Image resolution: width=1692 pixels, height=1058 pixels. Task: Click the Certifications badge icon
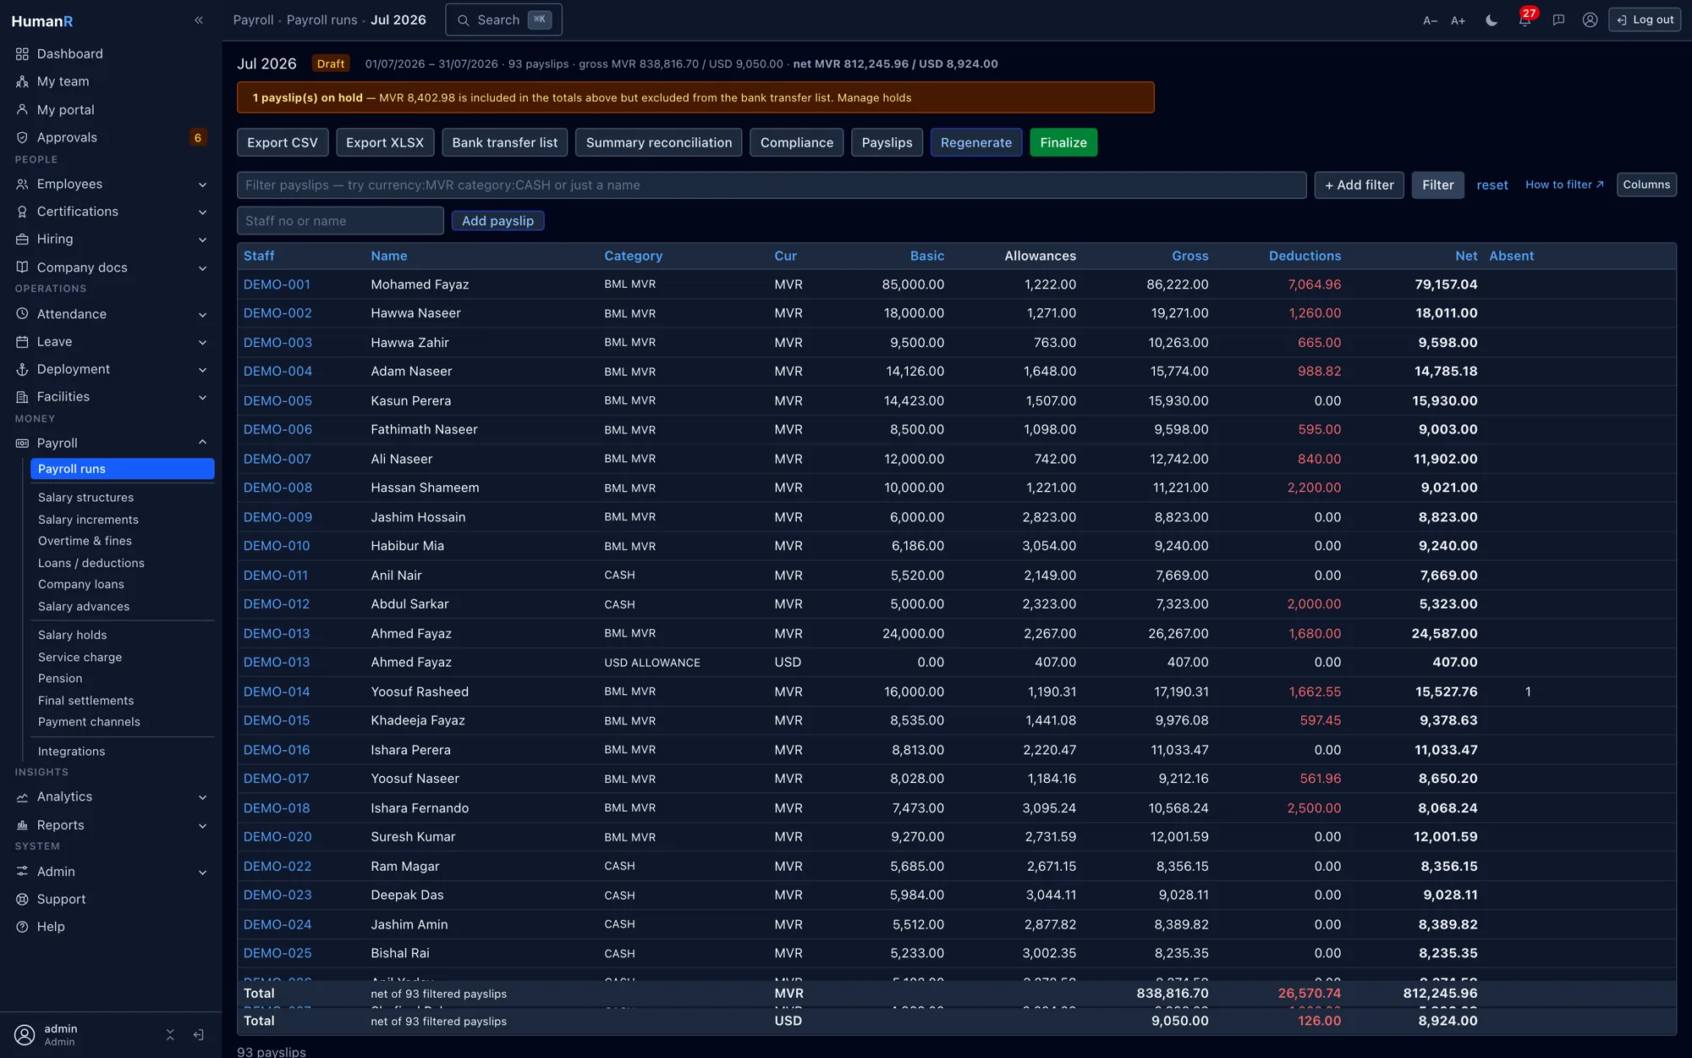[22, 212]
